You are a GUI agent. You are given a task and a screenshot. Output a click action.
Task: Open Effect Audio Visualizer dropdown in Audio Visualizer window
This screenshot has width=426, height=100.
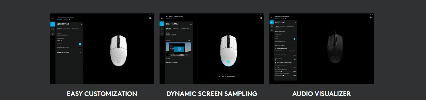coord(280,31)
